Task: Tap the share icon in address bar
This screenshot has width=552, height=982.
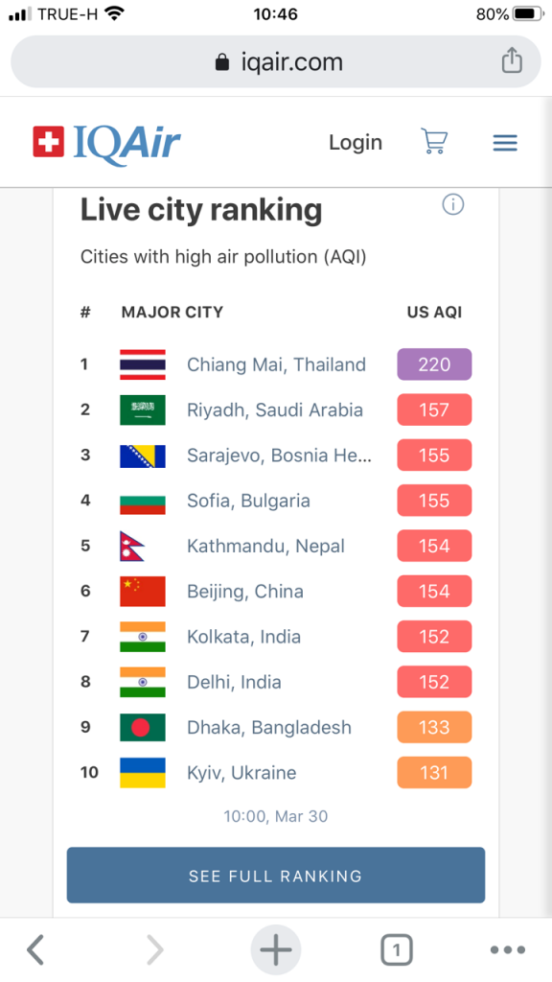Action: click(x=512, y=60)
